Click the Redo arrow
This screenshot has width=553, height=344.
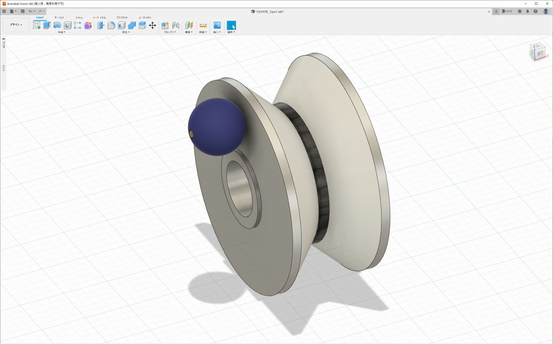click(40, 11)
